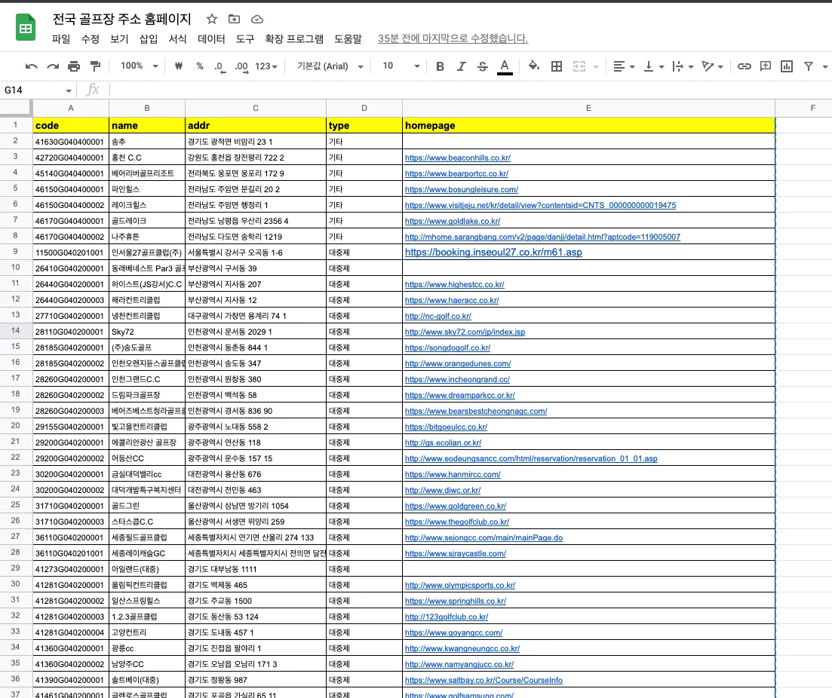The height and width of the screenshot is (698, 832).
Task: Select cell containing Sky72
Action: pyautogui.click(x=147, y=332)
